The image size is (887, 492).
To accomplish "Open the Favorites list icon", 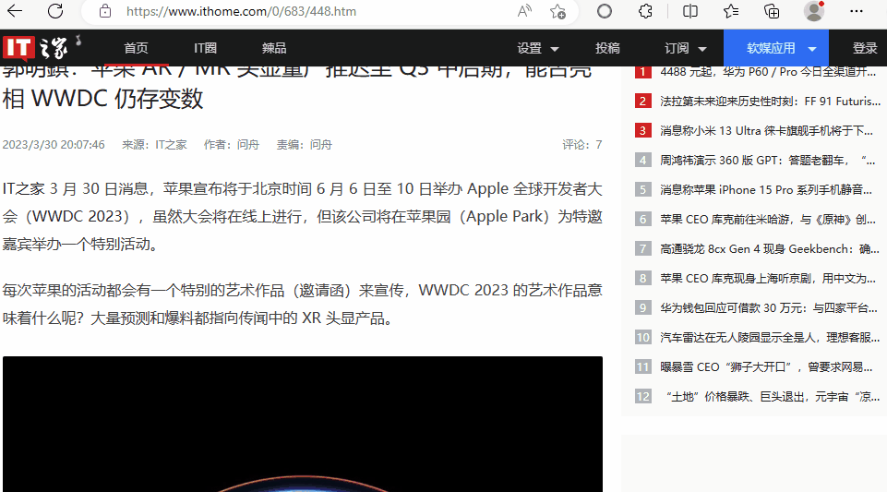I will point(731,11).
